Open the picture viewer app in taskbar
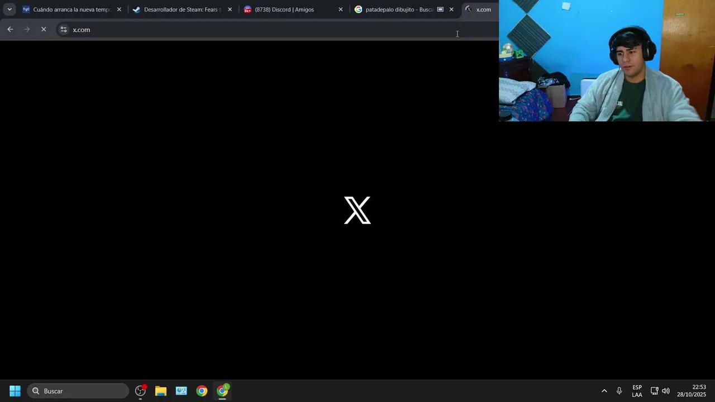The width and height of the screenshot is (715, 402). click(182, 391)
